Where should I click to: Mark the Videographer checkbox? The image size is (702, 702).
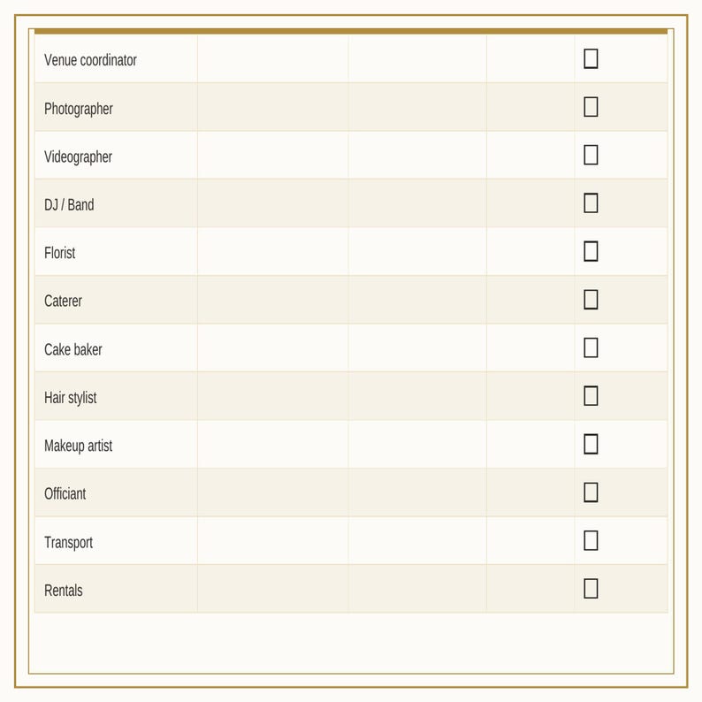tap(591, 155)
